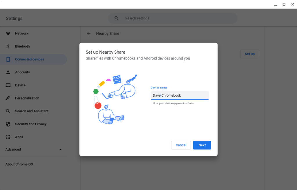Screen dimensions: 297x190
Task: Click the Set up button
Action: pyautogui.click(x=250, y=54)
